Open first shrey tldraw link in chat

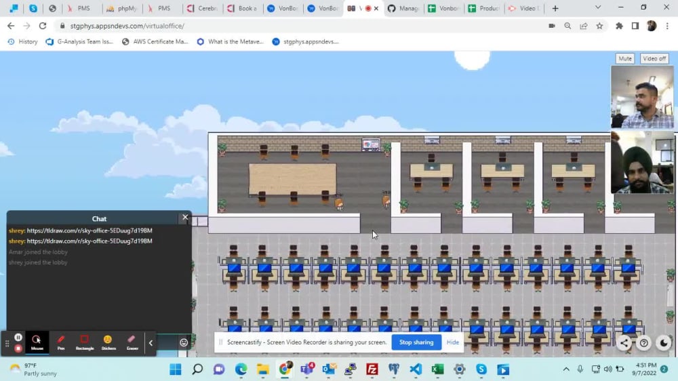tap(89, 230)
